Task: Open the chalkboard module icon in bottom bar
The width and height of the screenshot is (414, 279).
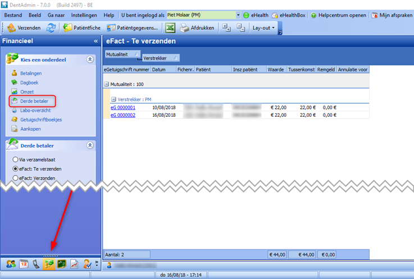Action: [x=62, y=264]
